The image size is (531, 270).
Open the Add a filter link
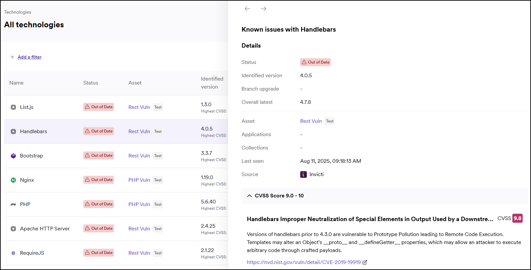point(29,57)
